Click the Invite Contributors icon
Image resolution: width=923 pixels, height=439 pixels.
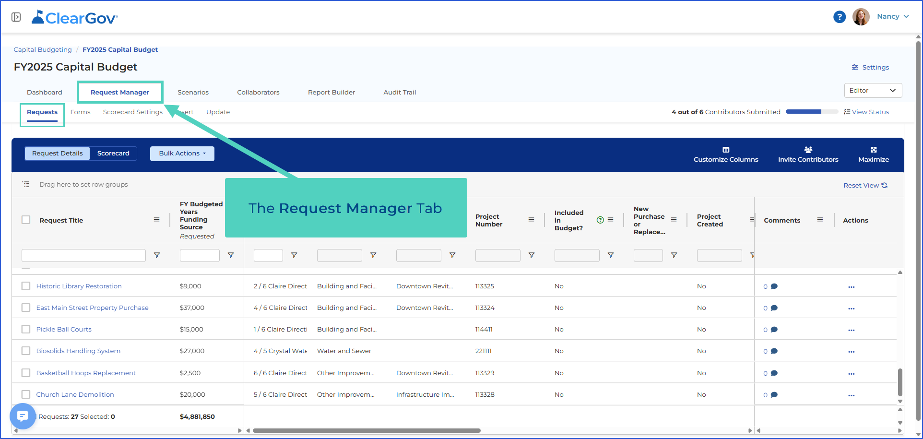pyautogui.click(x=808, y=150)
